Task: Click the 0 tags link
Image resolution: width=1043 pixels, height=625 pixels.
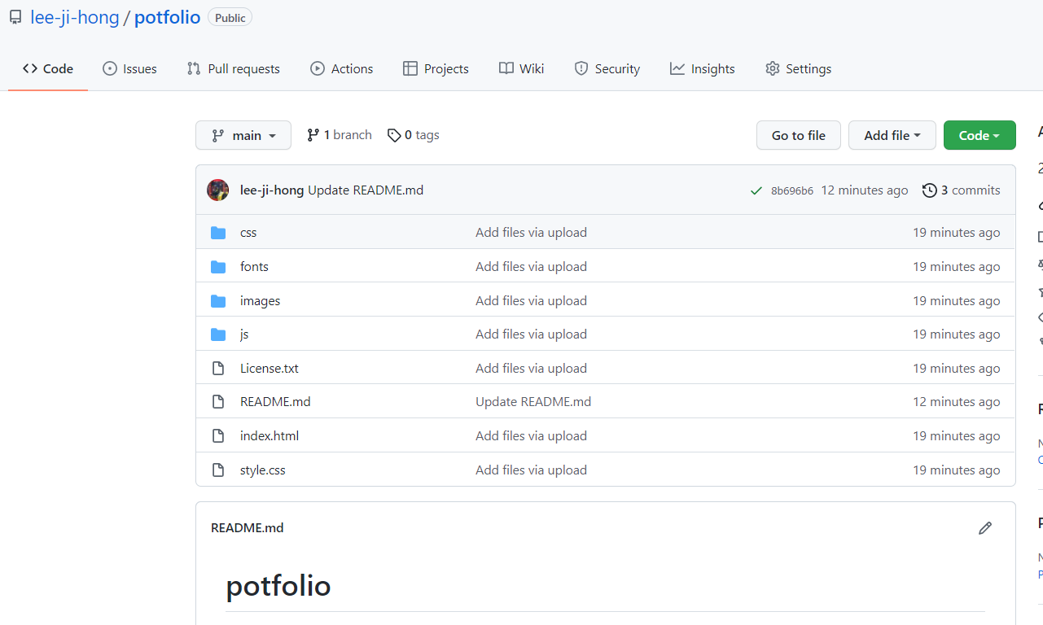Action: coord(414,135)
